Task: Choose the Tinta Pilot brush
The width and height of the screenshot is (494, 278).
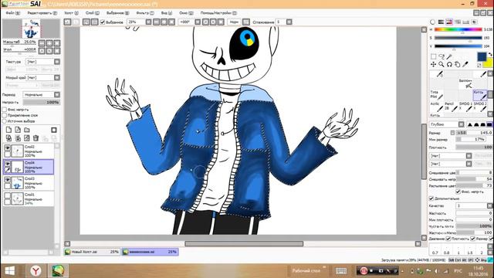Action: point(437,94)
